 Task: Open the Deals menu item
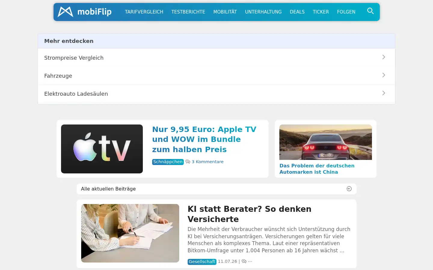[297, 12]
